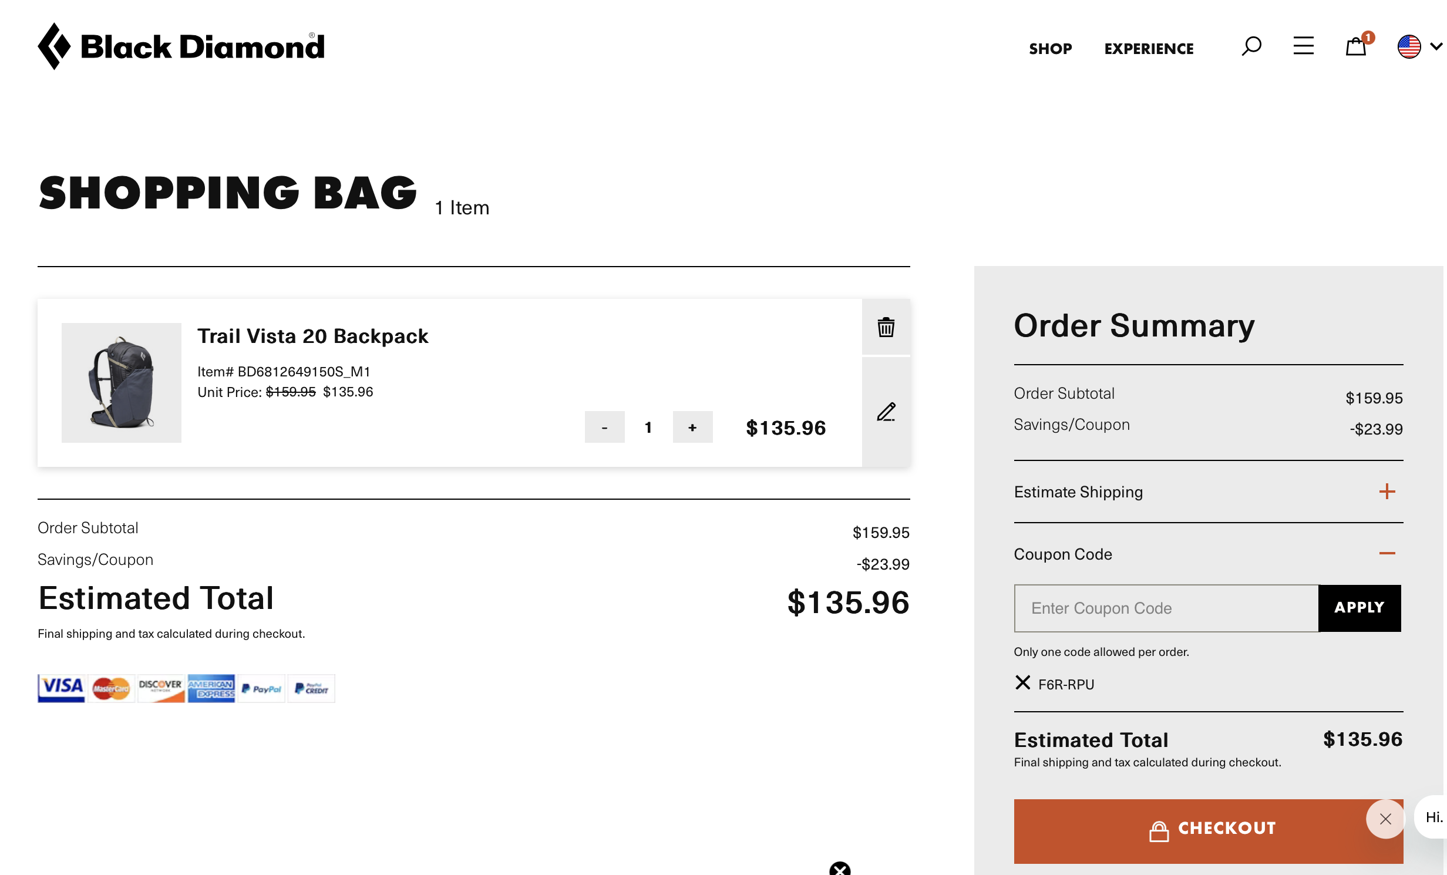
Task: Open the search icon
Action: point(1251,46)
